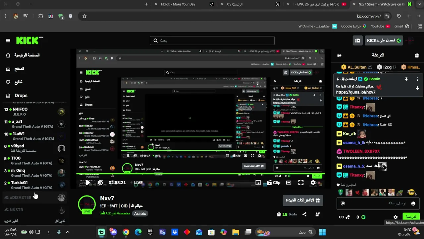Open Epic Games Launcher from taskbar
424x239 pixels.
click(150, 232)
